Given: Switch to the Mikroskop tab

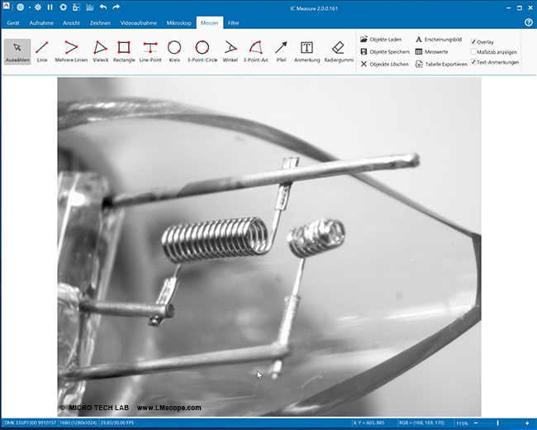Looking at the screenshot, I should (x=179, y=22).
